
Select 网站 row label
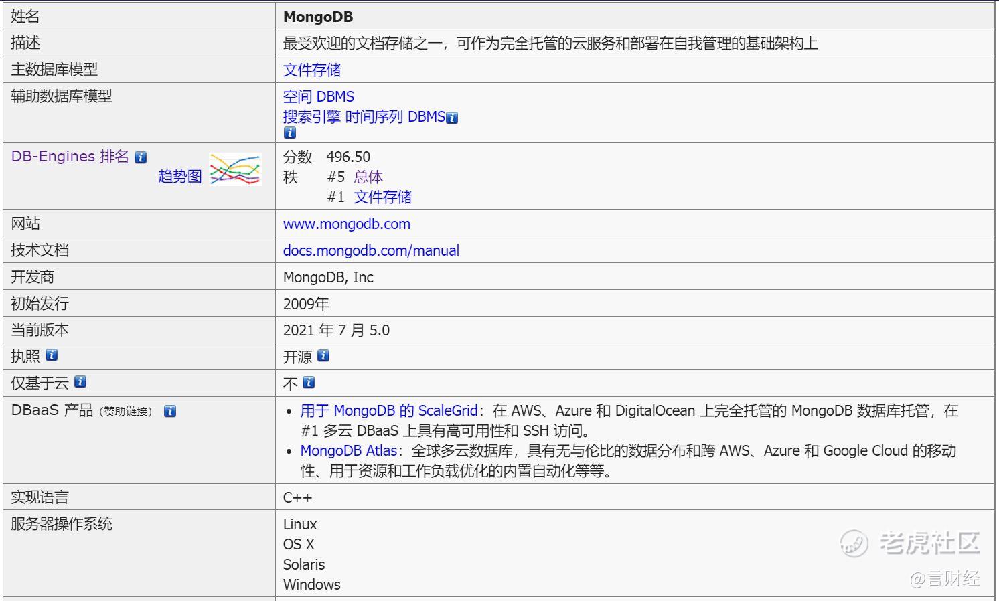[25, 223]
